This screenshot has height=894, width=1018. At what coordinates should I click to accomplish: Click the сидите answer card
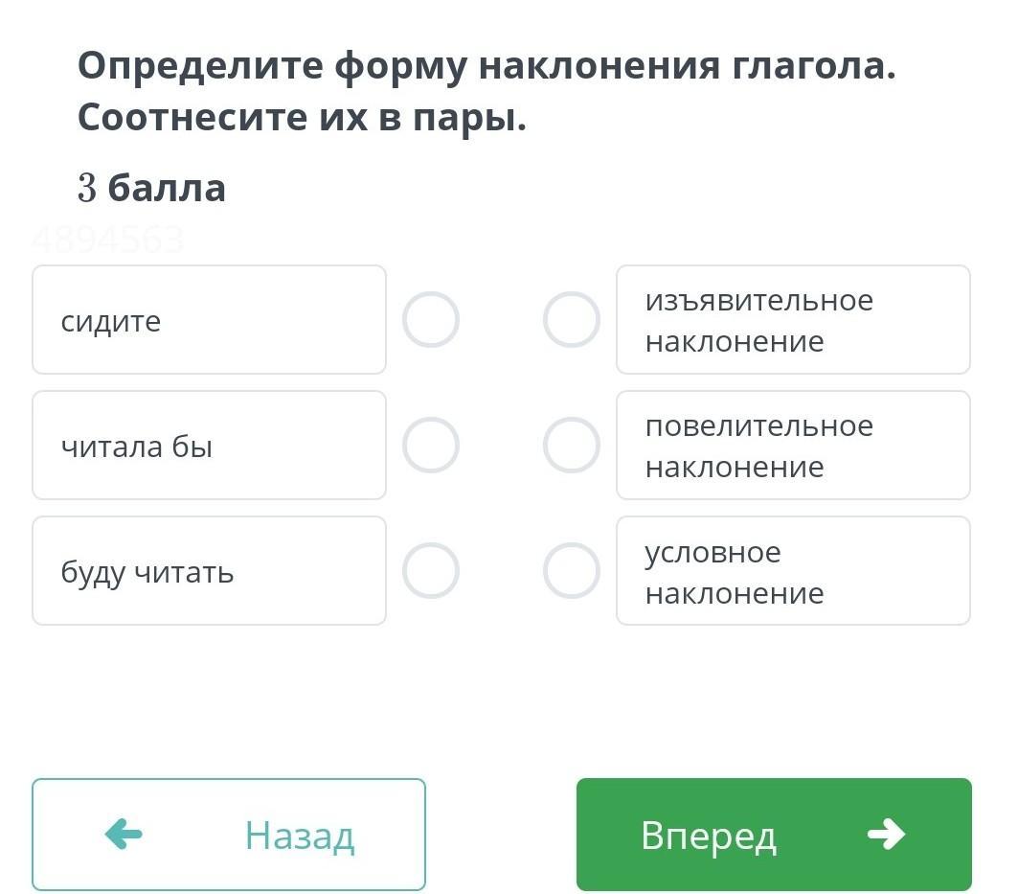point(209,320)
